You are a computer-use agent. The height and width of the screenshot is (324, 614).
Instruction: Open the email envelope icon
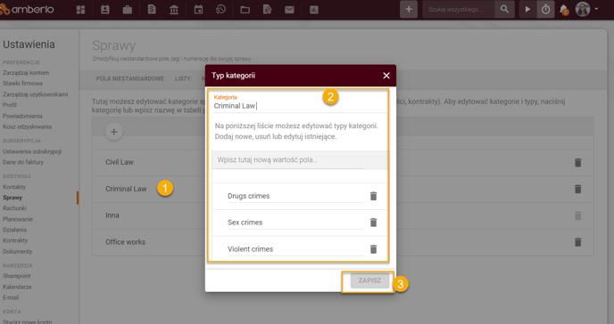[x=289, y=10]
